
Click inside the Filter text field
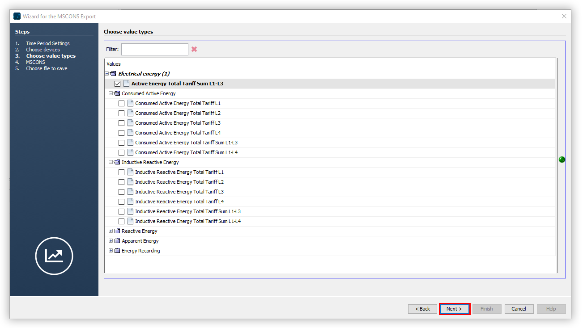pos(154,49)
